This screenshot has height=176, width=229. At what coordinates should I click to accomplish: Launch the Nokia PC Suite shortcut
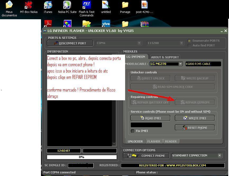pos(67,7)
